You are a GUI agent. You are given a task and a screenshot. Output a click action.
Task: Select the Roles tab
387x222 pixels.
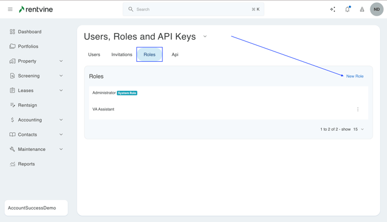point(150,54)
